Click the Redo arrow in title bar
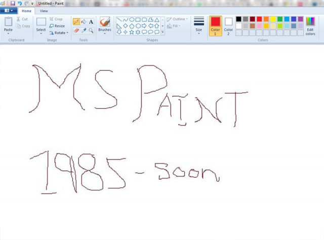This screenshot has height=240, width=324. (26, 4)
